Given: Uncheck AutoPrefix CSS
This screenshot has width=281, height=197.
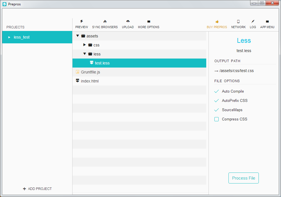Looking at the screenshot, I should tap(216, 101).
